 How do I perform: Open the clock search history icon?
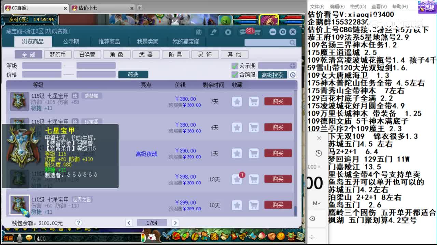tap(293, 75)
